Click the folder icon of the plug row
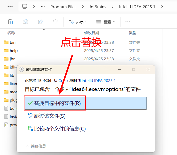The image size is (177, 155). tap(6, 100)
